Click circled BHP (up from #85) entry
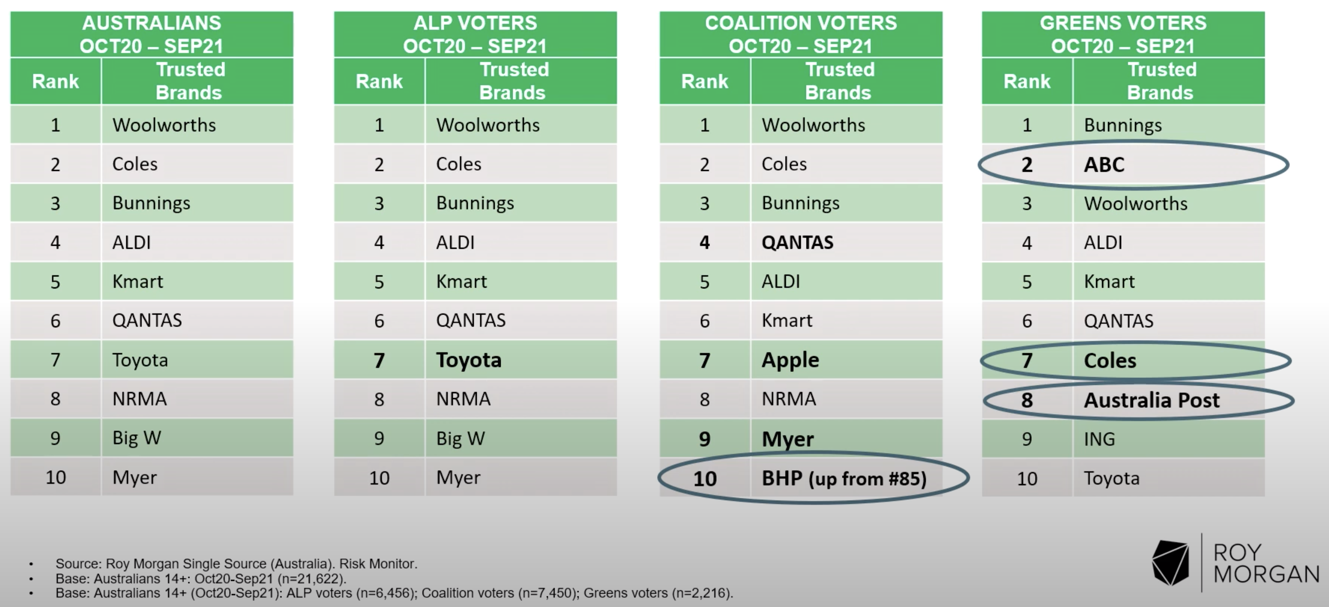 point(844,479)
